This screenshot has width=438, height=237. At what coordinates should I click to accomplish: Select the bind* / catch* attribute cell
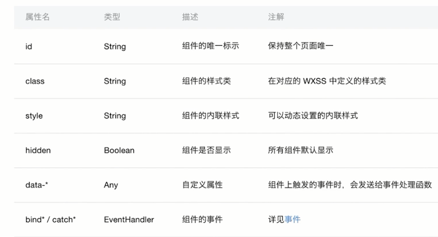(x=51, y=219)
